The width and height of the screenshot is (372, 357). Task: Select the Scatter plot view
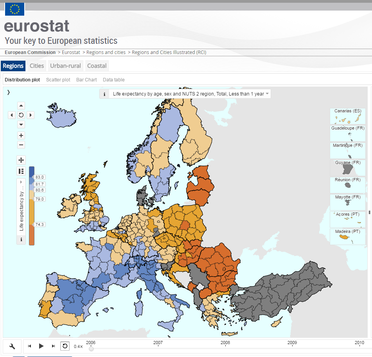pos(58,79)
